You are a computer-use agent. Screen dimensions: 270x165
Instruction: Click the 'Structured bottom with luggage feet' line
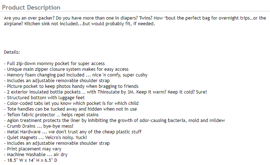[44, 98]
